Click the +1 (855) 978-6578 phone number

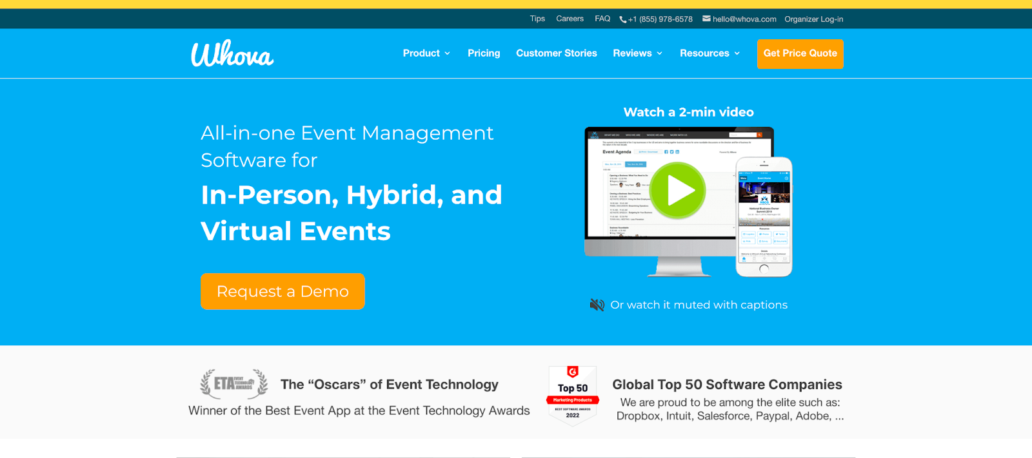[x=660, y=19]
